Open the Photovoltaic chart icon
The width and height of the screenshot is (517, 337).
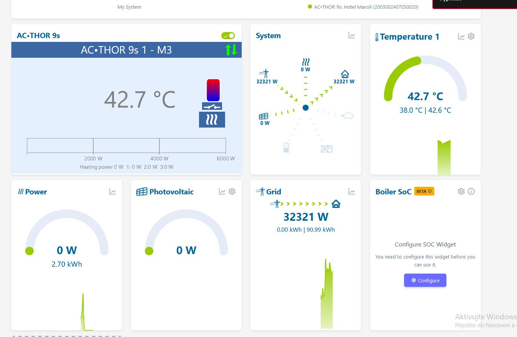[222, 192]
